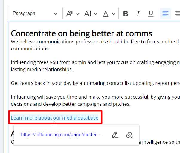Open the Paragraph style dropdown
The image size is (180, 153).
click(35, 13)
